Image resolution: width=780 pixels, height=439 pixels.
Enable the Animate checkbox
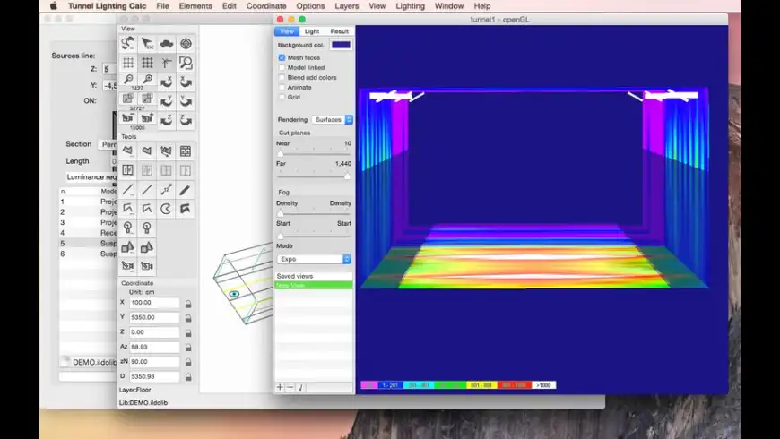click(x=282, y=88)
